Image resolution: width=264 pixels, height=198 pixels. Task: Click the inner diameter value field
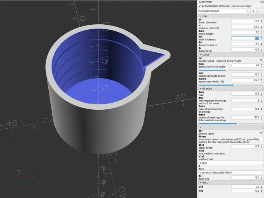246,21
